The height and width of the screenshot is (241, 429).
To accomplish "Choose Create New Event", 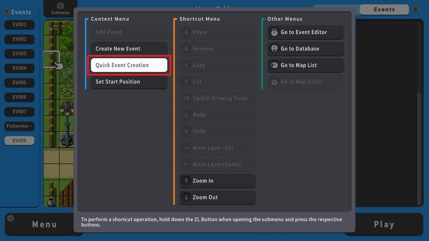I will coord(129,49).
